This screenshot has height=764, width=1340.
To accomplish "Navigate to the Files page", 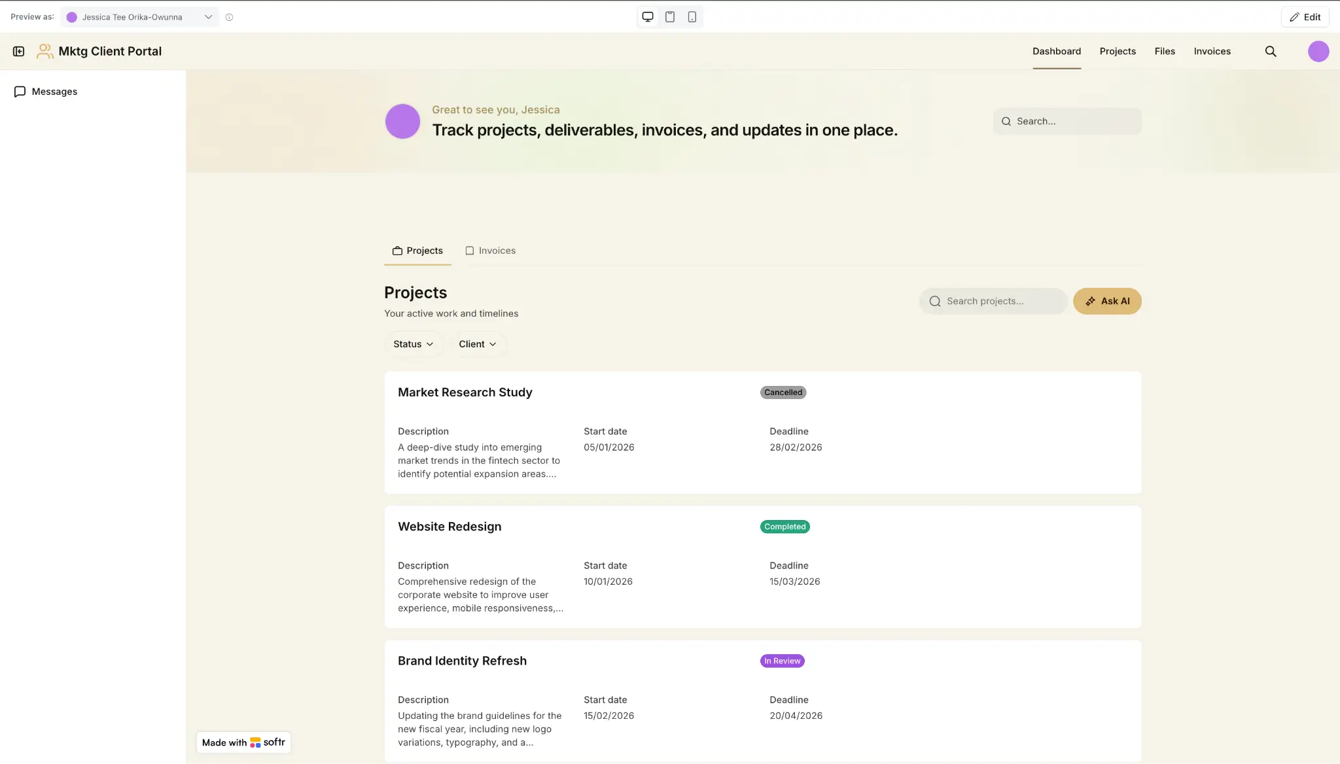I will [x=1164, y=51].
